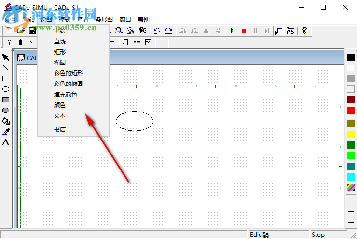
Task: Select the power supply pin component icon
Action: 9,42
